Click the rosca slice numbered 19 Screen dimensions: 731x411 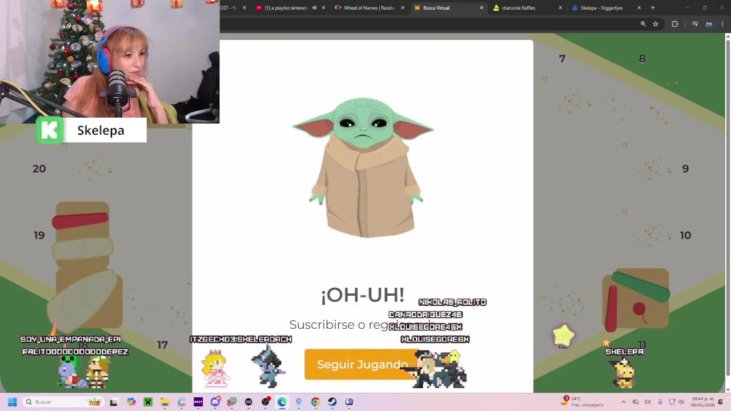tap(39, 235)
